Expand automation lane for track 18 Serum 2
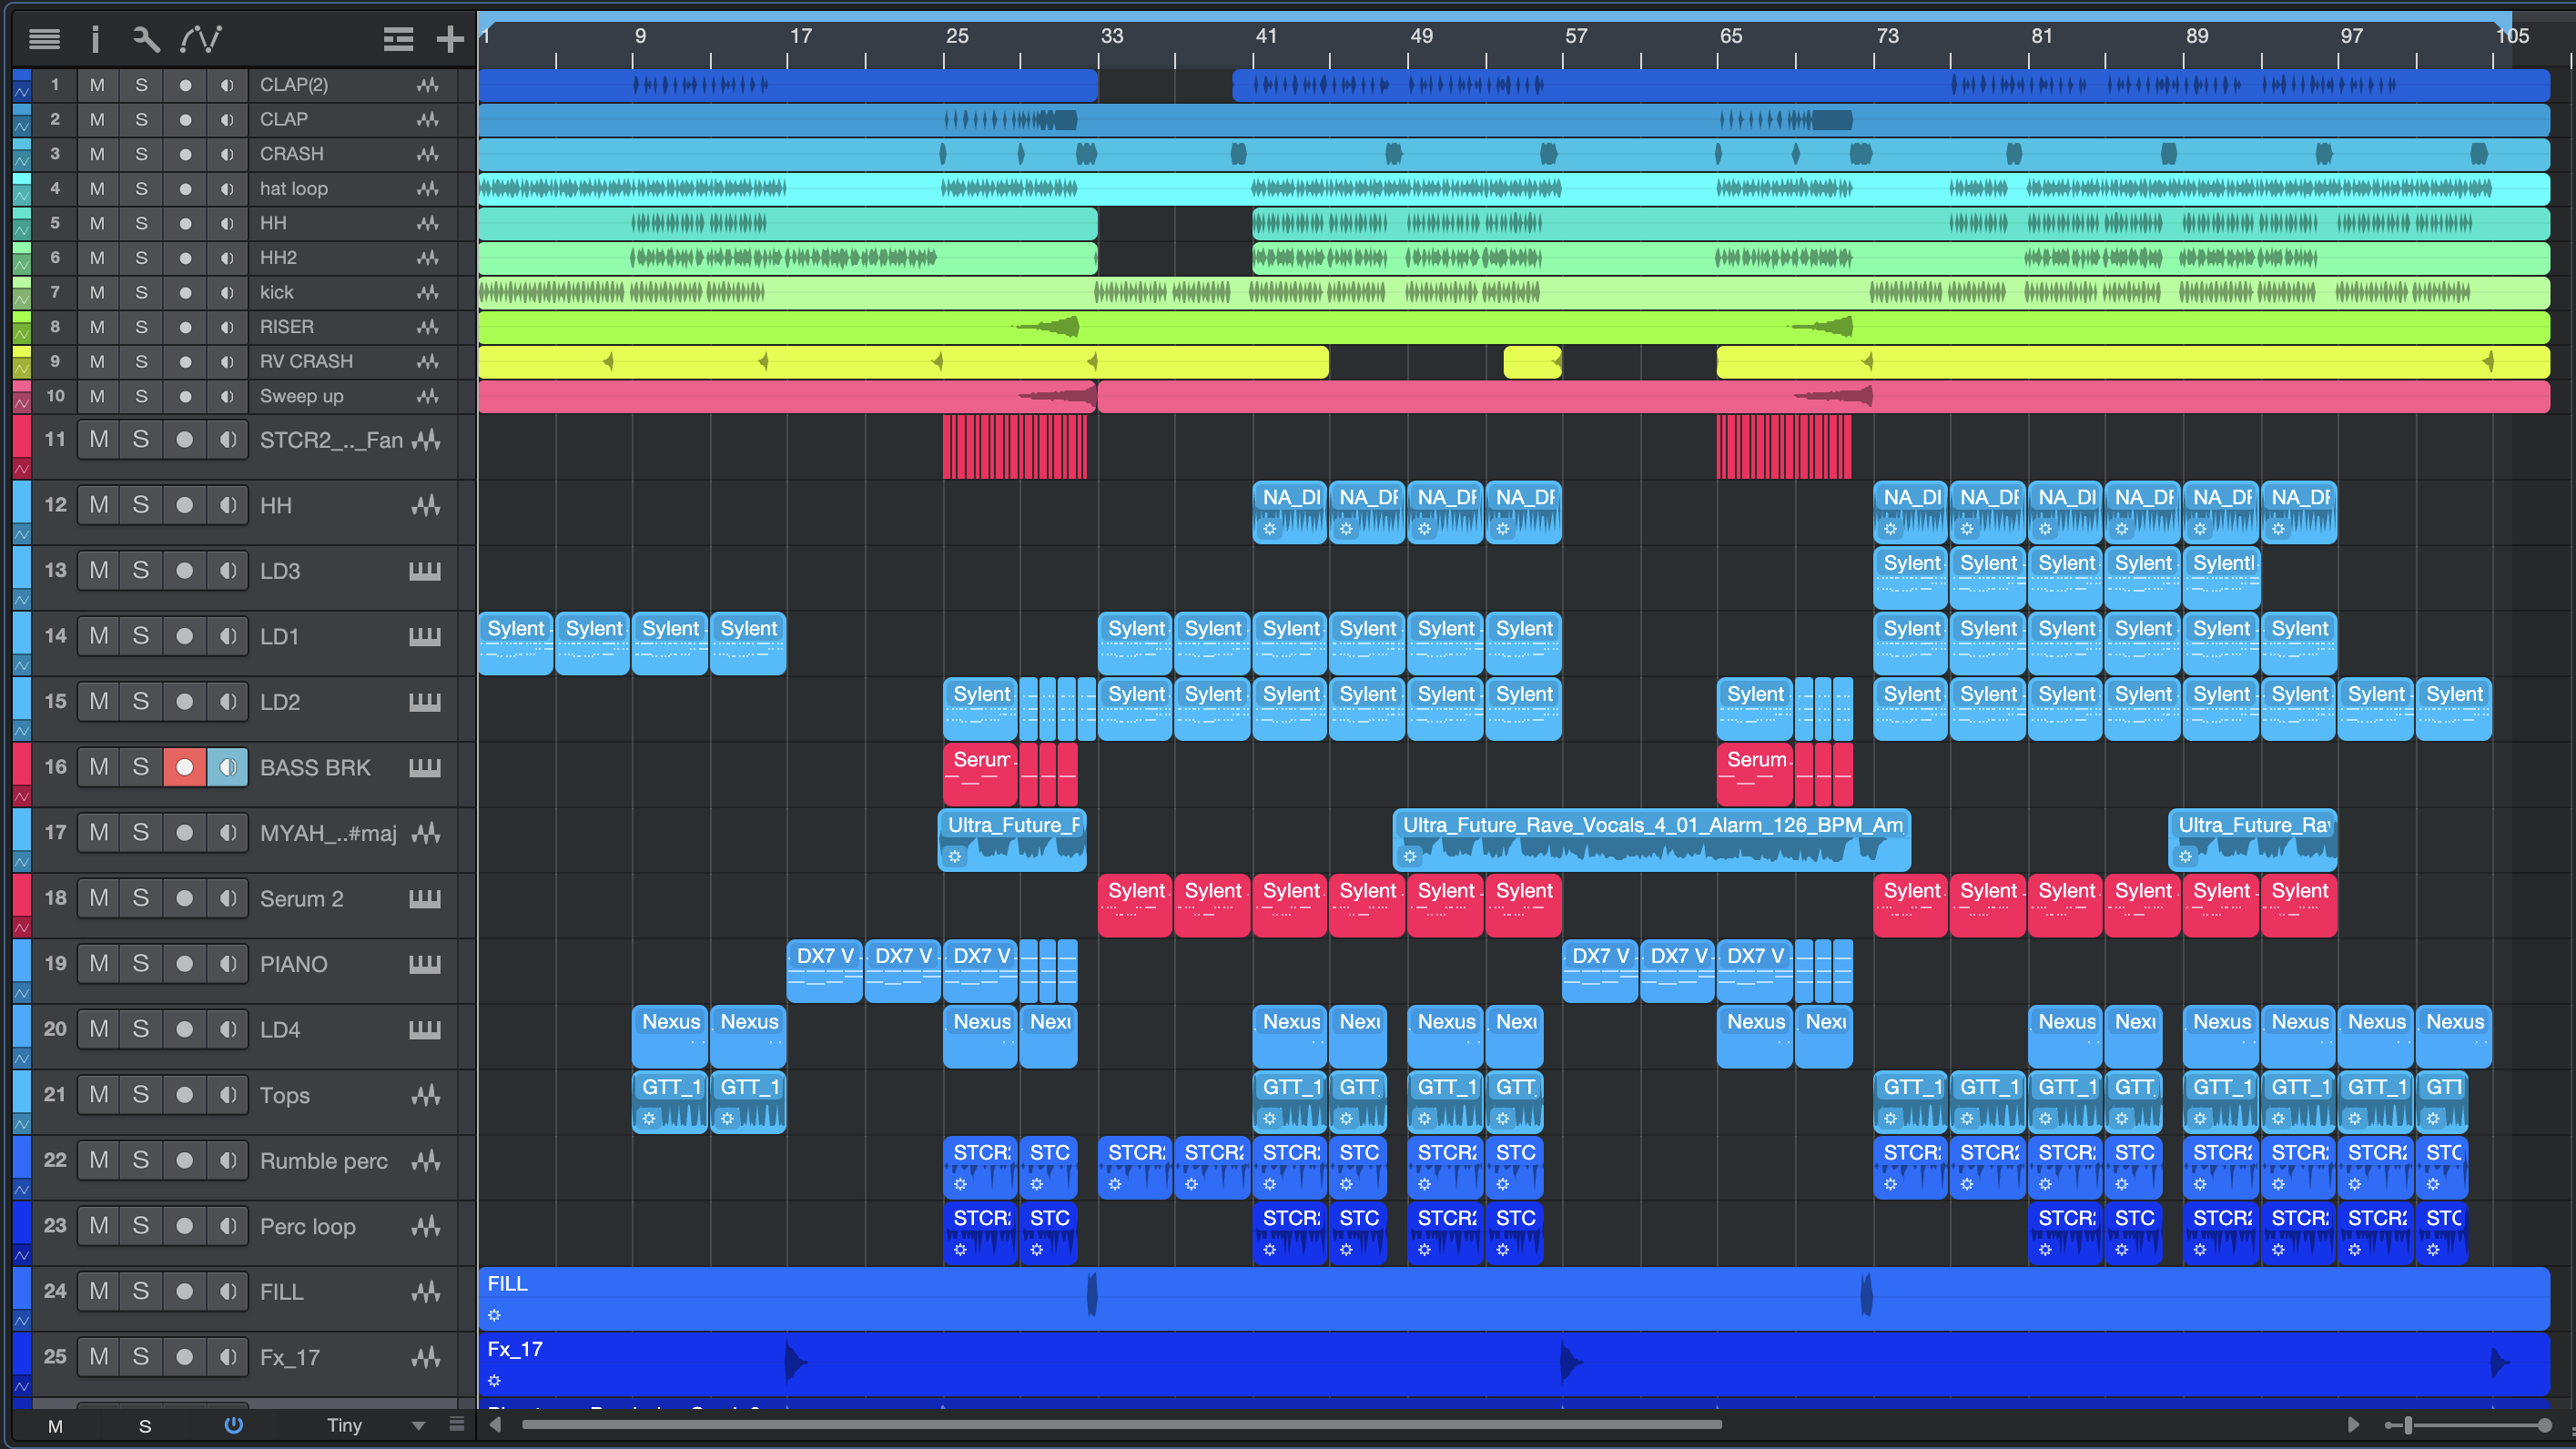The height and width of the screenshot is (1449, 2576). pos(21,928)
